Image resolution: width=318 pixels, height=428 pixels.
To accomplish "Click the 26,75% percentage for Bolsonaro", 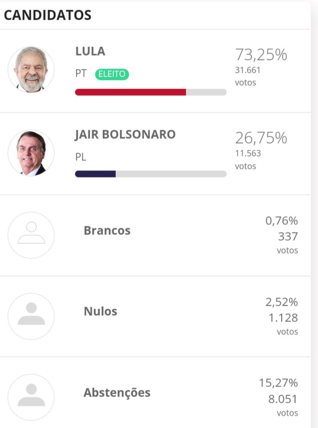I will click(261, 138).
